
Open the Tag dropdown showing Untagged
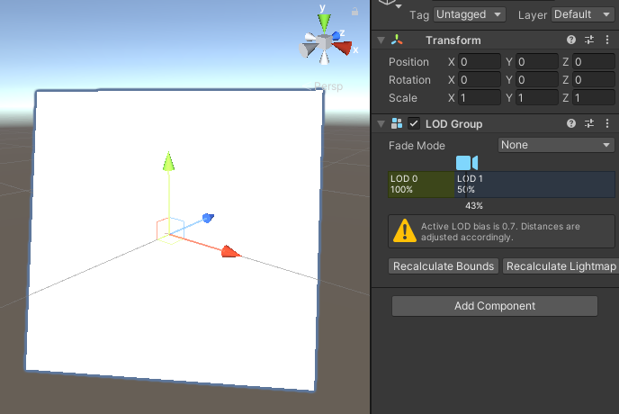click(x=469, y=14)
